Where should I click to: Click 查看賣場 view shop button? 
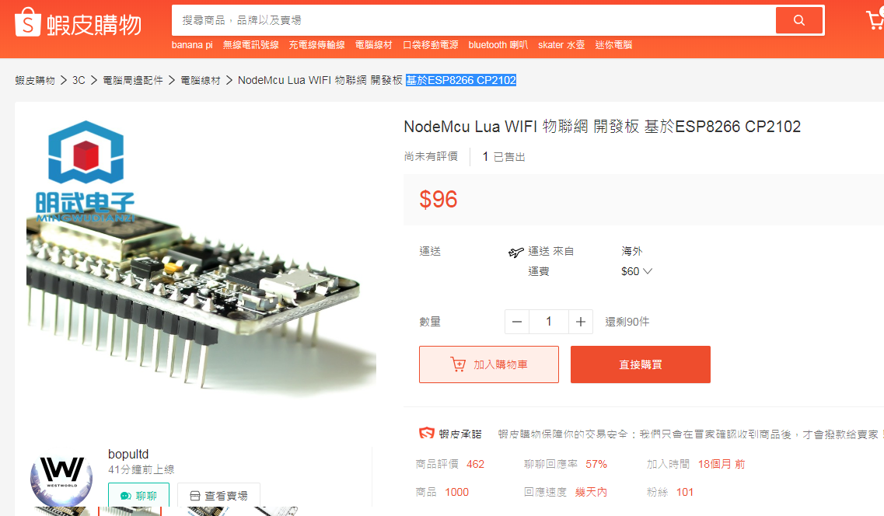point(218,496)
